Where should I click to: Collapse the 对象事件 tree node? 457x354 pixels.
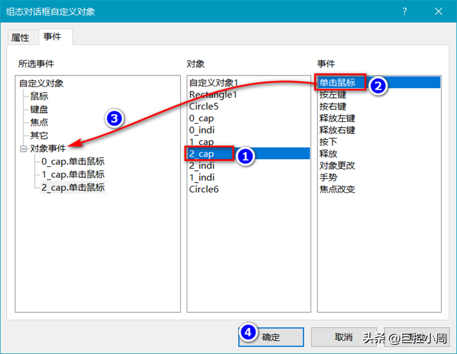(x=23, y=148)
